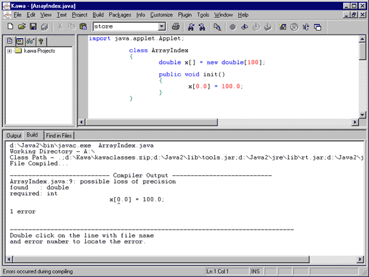
Task: Click inside the store combo text field
Action: 125,26
